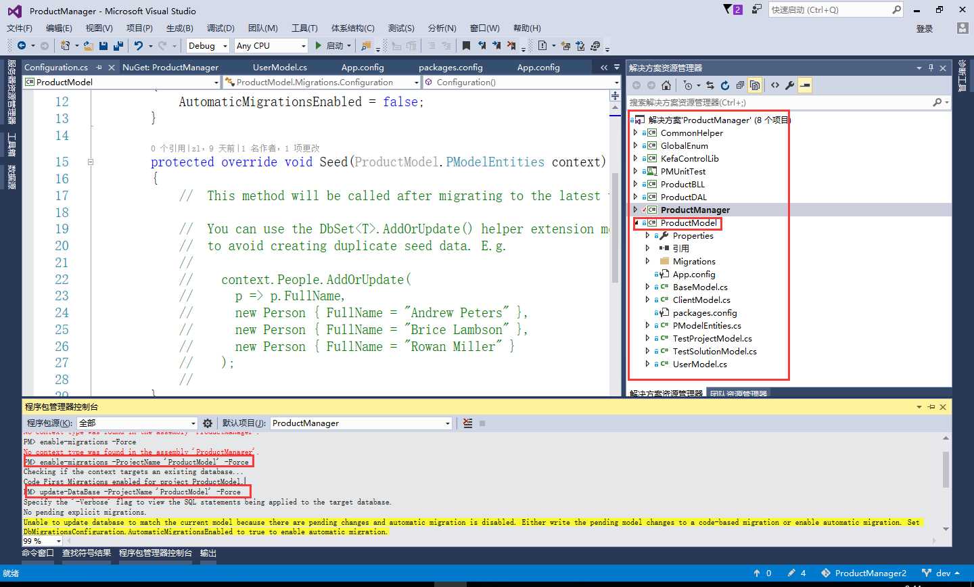Expand the CommonHelper project node
This screenshot has height=587, width=974.
pos(636,133)
